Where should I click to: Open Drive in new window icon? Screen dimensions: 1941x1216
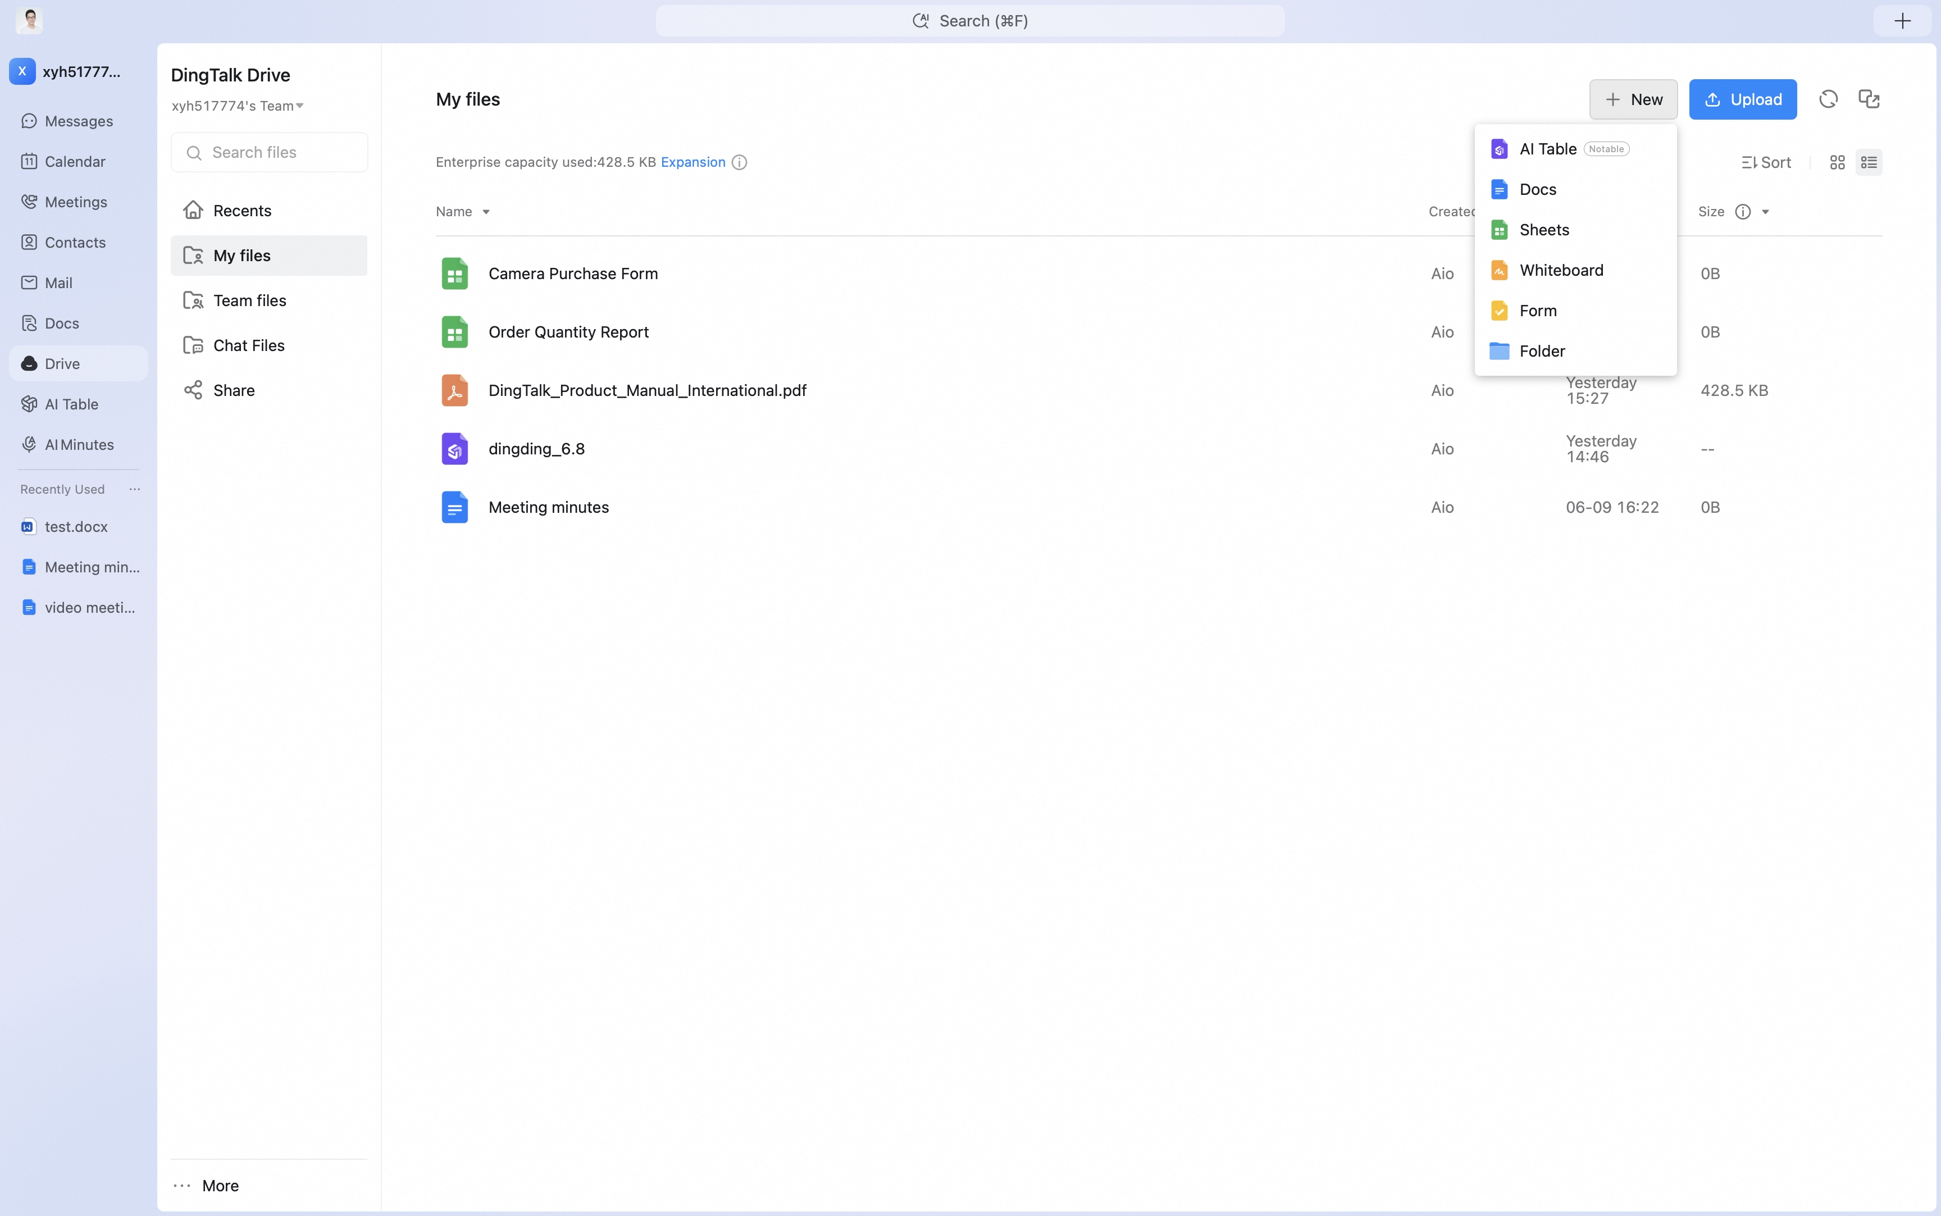click(1869, 99)
